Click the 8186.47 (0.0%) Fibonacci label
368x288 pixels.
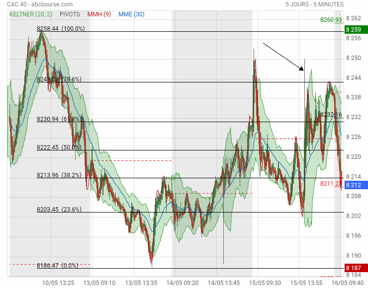58,266
